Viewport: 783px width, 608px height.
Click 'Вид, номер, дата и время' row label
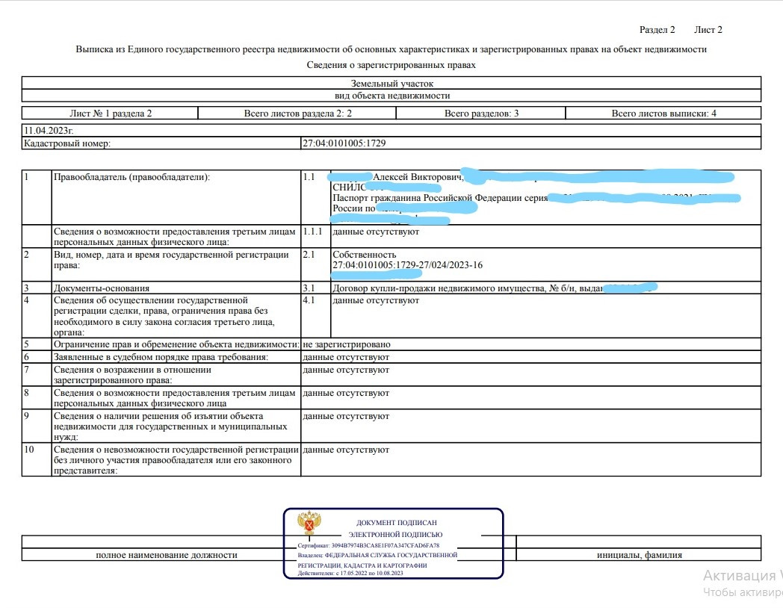[171, 260]
